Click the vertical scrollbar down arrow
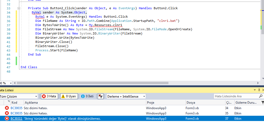The width and height of the screenshot is (264, 126). click(263, 78)
